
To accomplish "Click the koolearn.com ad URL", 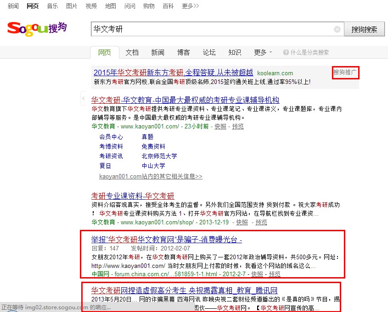I will click(x=275, y=73).
